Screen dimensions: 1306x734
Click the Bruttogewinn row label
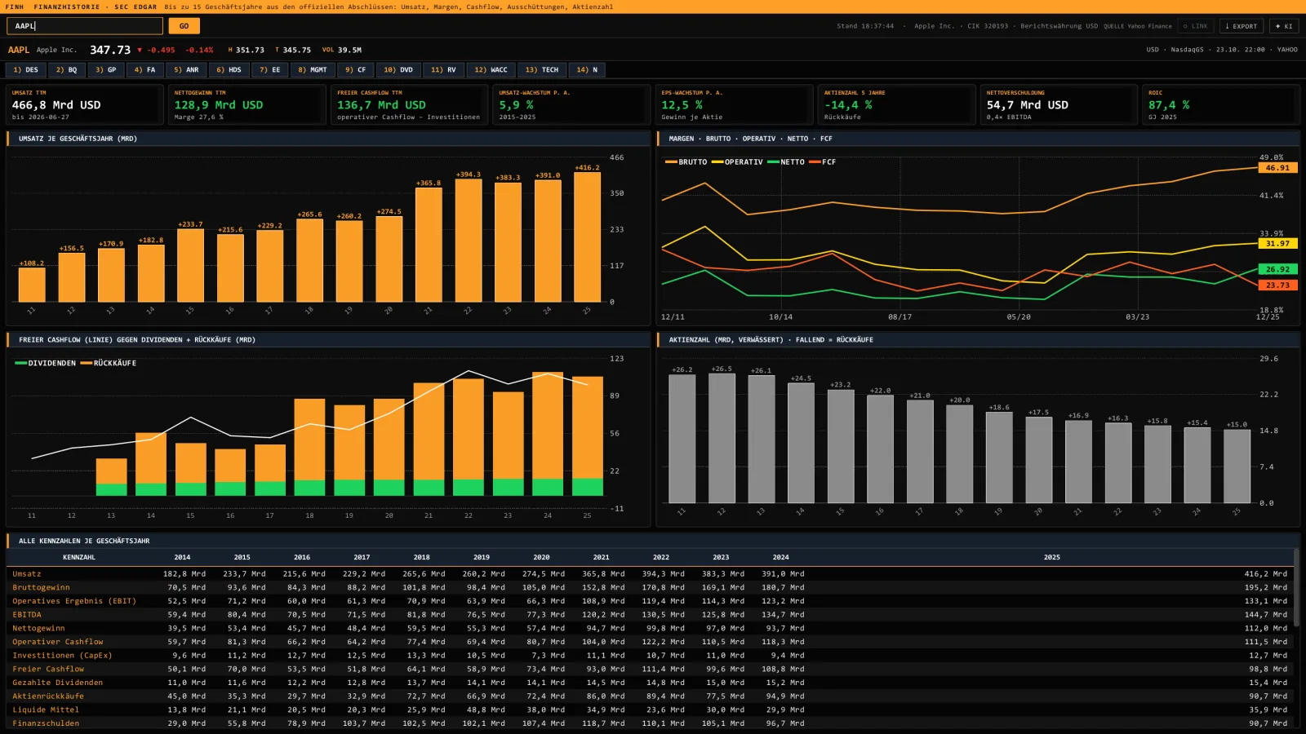pyautogui.click(x=41, y=588)
